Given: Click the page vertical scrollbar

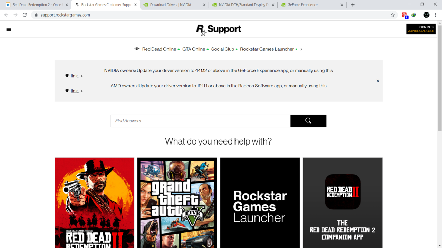Looking at the screenshot, I should tap(440, 78).
